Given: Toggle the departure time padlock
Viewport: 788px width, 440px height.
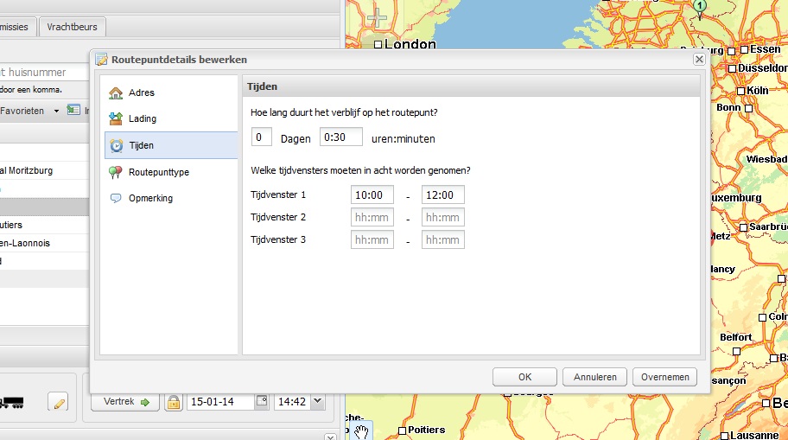Looking at the screenshot, I should 173,402.
